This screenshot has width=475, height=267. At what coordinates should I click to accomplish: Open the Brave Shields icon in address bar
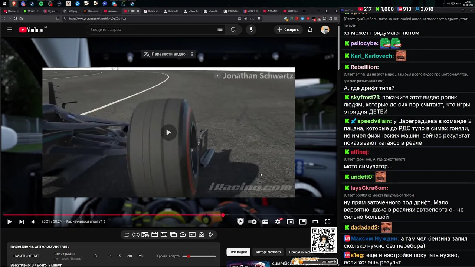click(x=259, y=19)
